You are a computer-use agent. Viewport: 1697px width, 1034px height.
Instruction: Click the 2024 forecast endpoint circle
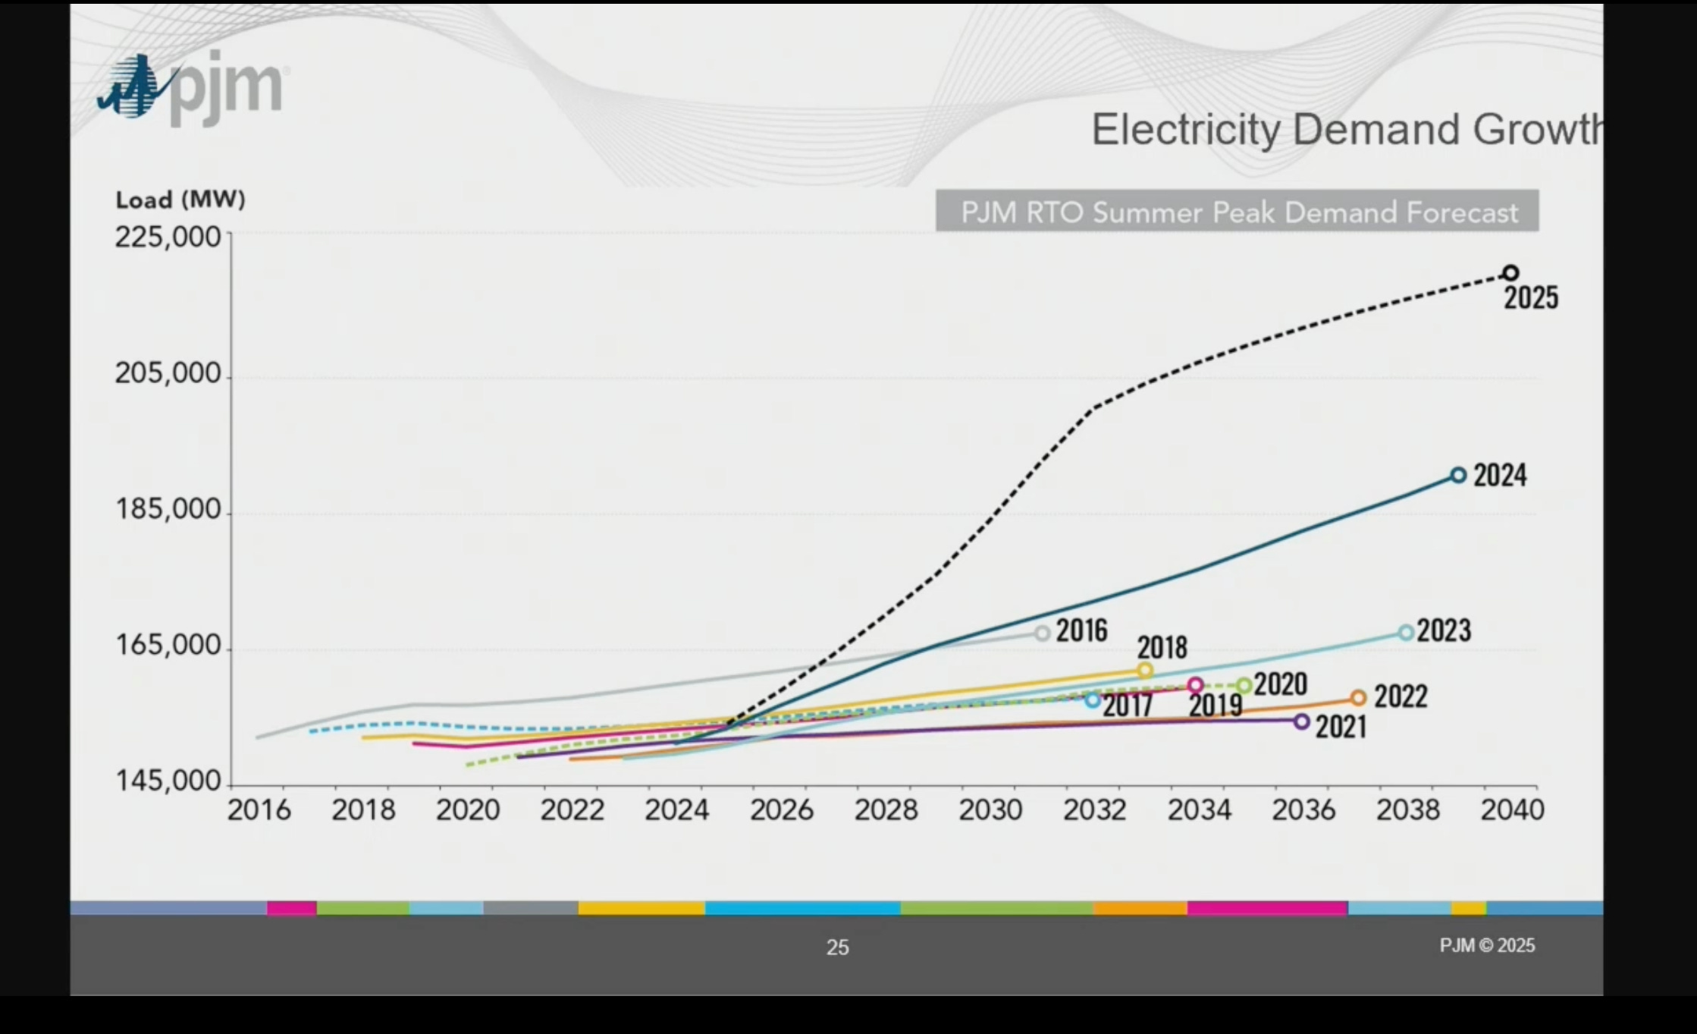coord(1458,476)
